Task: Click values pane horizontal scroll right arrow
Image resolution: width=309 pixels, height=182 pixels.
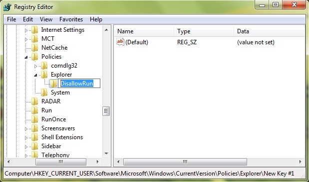Action: click(300, 162)
